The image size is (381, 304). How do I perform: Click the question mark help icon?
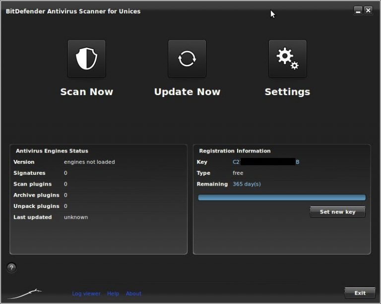tap(11, 268)
